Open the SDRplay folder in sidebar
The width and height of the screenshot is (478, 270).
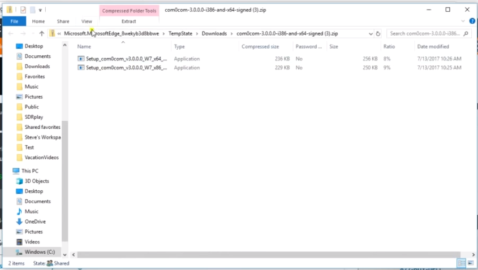pyautogui.click(x=34, y=117)
